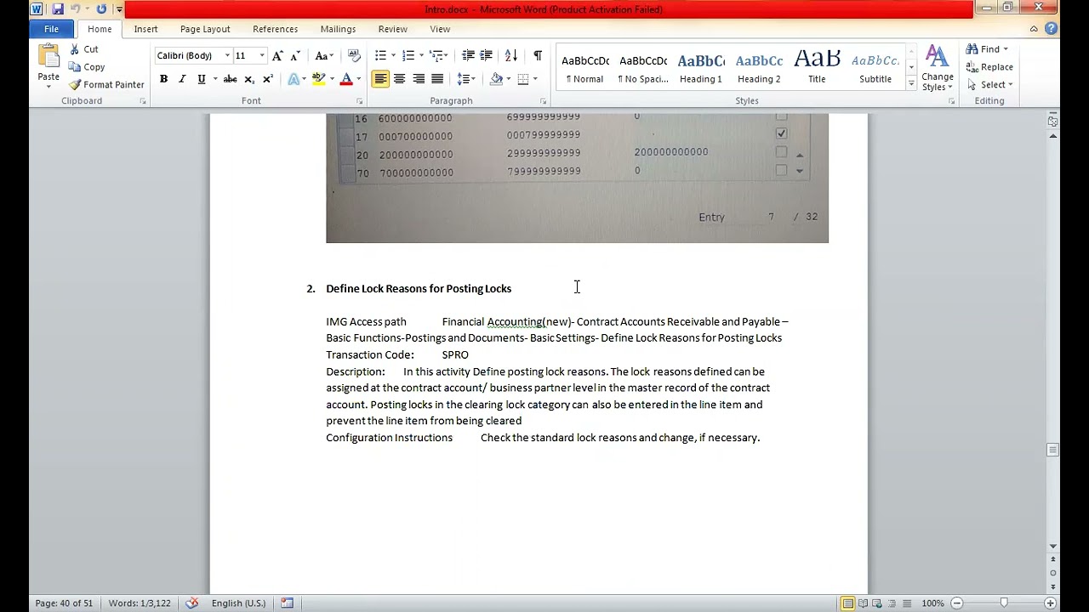Click the Sort icon
Screen dimensions: 1089x612
coord(511,56)
